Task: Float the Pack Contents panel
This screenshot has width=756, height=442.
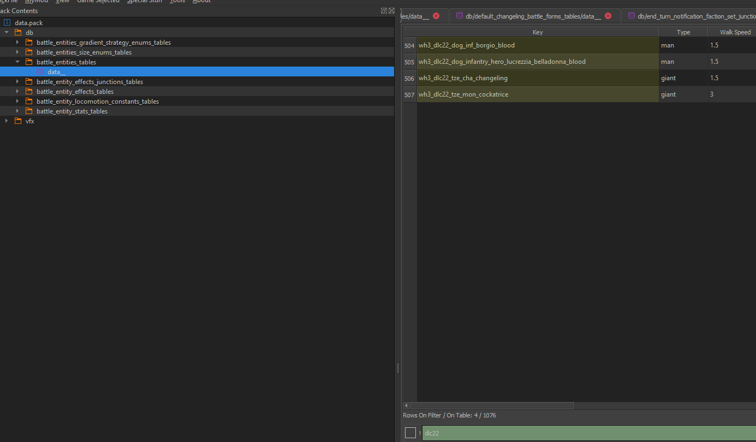Action: click(384, 11)
